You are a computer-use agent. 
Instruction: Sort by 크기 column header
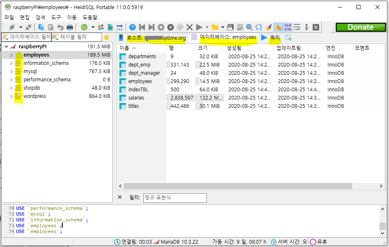click(x=209, y=48)
